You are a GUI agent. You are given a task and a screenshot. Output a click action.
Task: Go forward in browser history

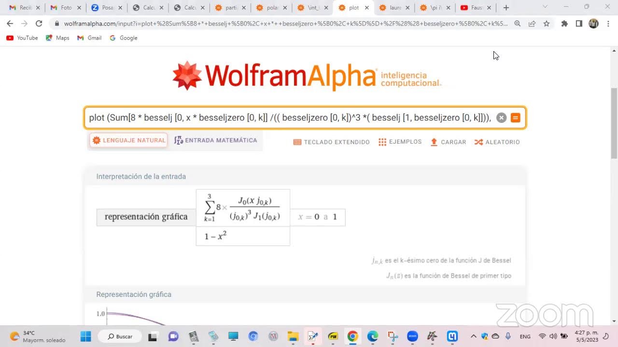pyautogui.click(x=25, y=23)
